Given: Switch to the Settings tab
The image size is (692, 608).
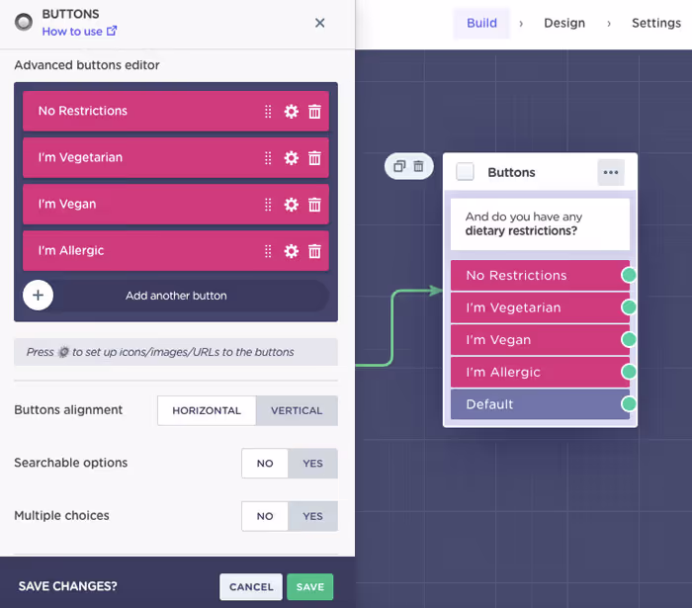Looking at the screenshot, I should click(x=656, y=23).
